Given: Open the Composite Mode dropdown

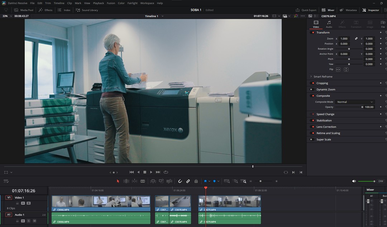Looking at the screenshot, I should click(x=354, y=102).
